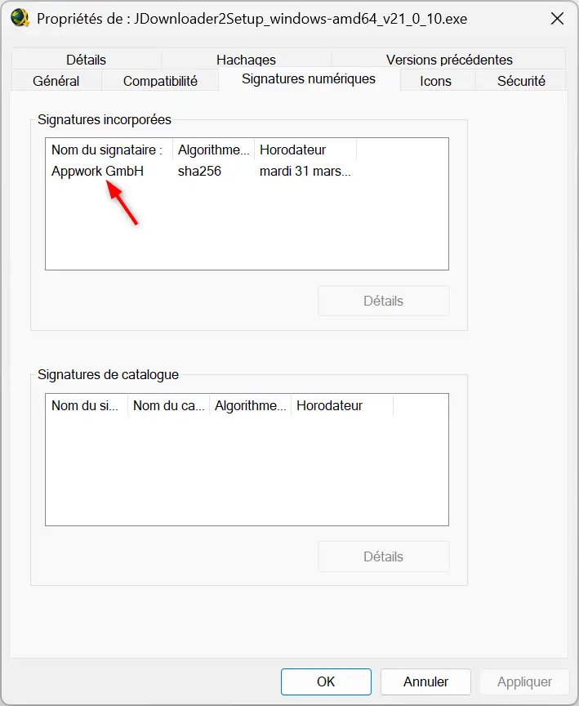Switch to the Sécurité tab
Image resolution: width=579 pixels, height=706 pixels.
click(x=521, y=81)
